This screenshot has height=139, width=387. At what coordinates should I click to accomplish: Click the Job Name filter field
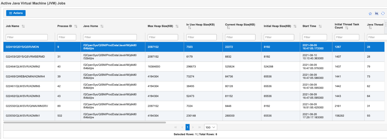[x=27, y=37]
